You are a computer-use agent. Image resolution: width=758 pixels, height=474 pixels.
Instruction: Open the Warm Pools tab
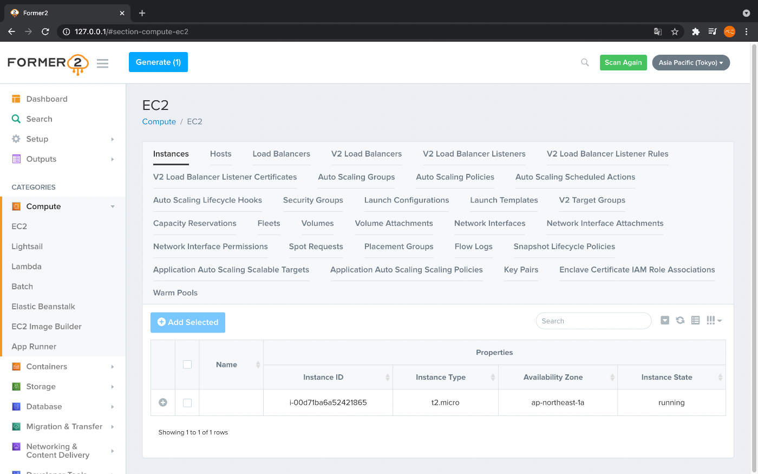[175, 293]
